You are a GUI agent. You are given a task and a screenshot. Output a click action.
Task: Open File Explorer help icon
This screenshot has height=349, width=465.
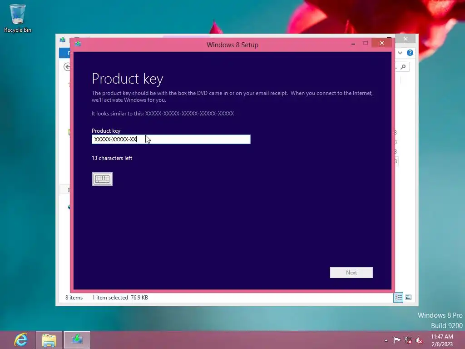[x=410, y=53]
